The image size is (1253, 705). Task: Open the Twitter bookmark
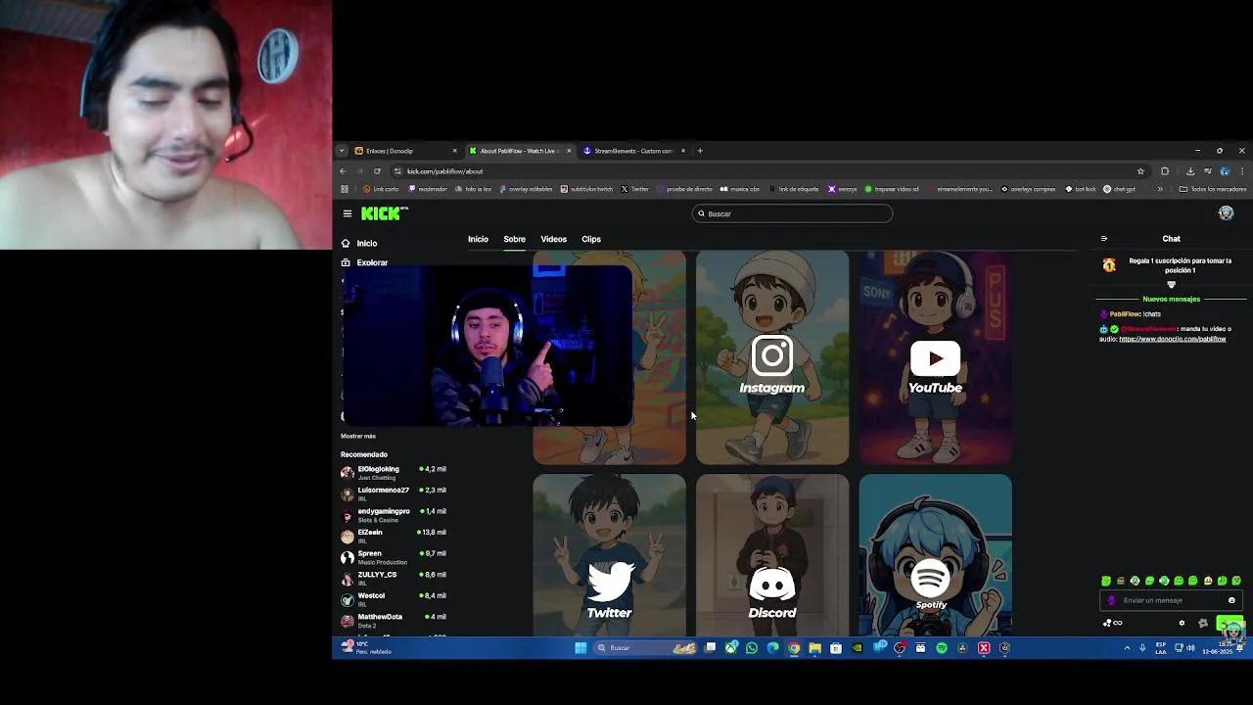point(635,189)
